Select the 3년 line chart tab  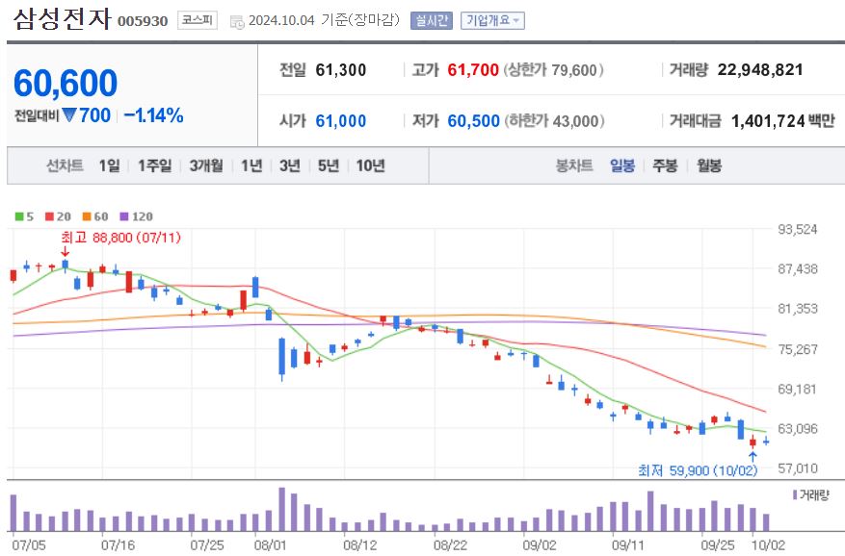pyautogui.click(x=289, y=165)
